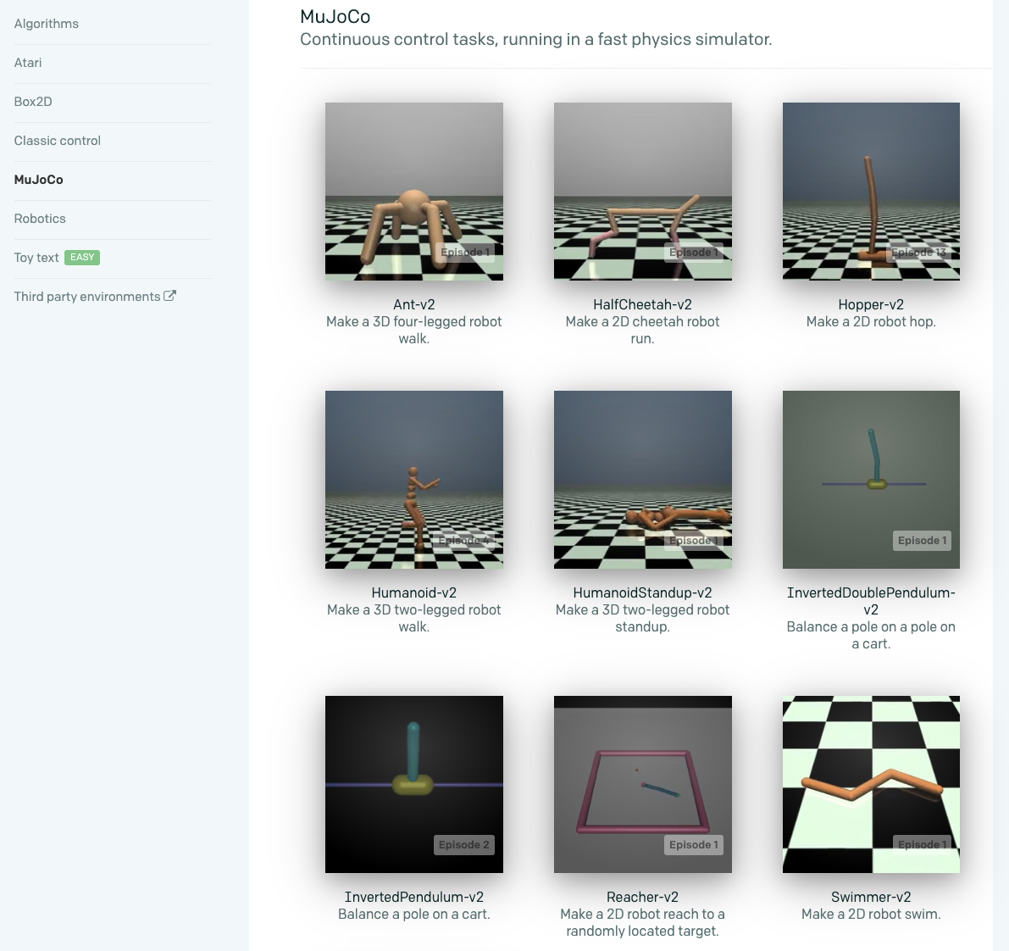Select the Hopper-v2 environment thumbnail
1009x951 pixels.
871,192
